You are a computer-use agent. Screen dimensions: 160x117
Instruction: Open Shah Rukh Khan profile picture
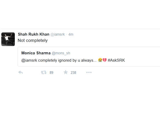[x=8, y=39]
